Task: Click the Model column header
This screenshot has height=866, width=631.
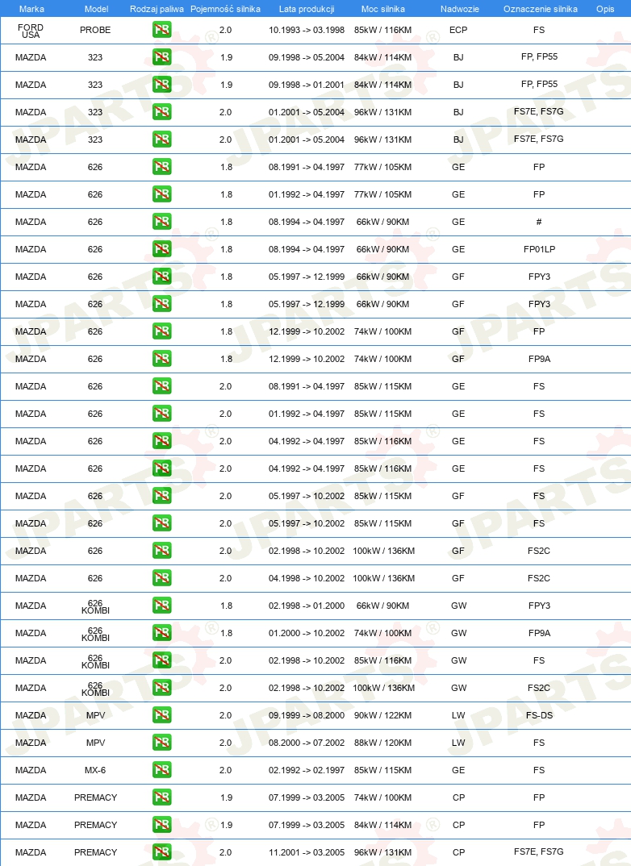Action: [96, 9]
